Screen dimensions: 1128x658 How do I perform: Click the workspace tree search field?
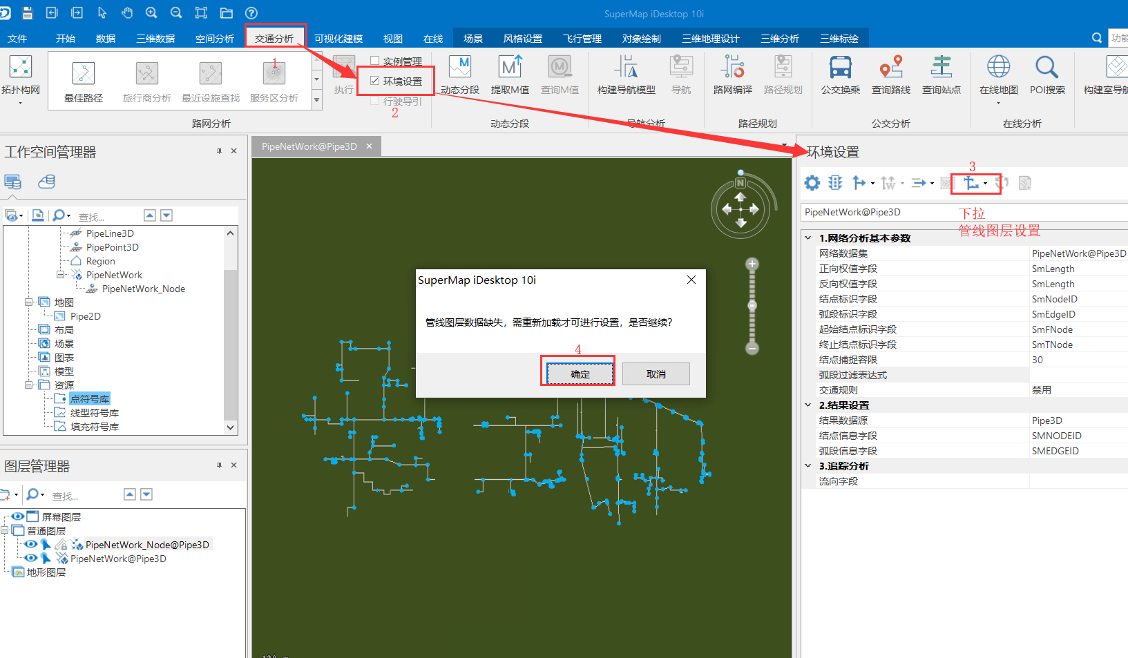(x=107, y=216)
